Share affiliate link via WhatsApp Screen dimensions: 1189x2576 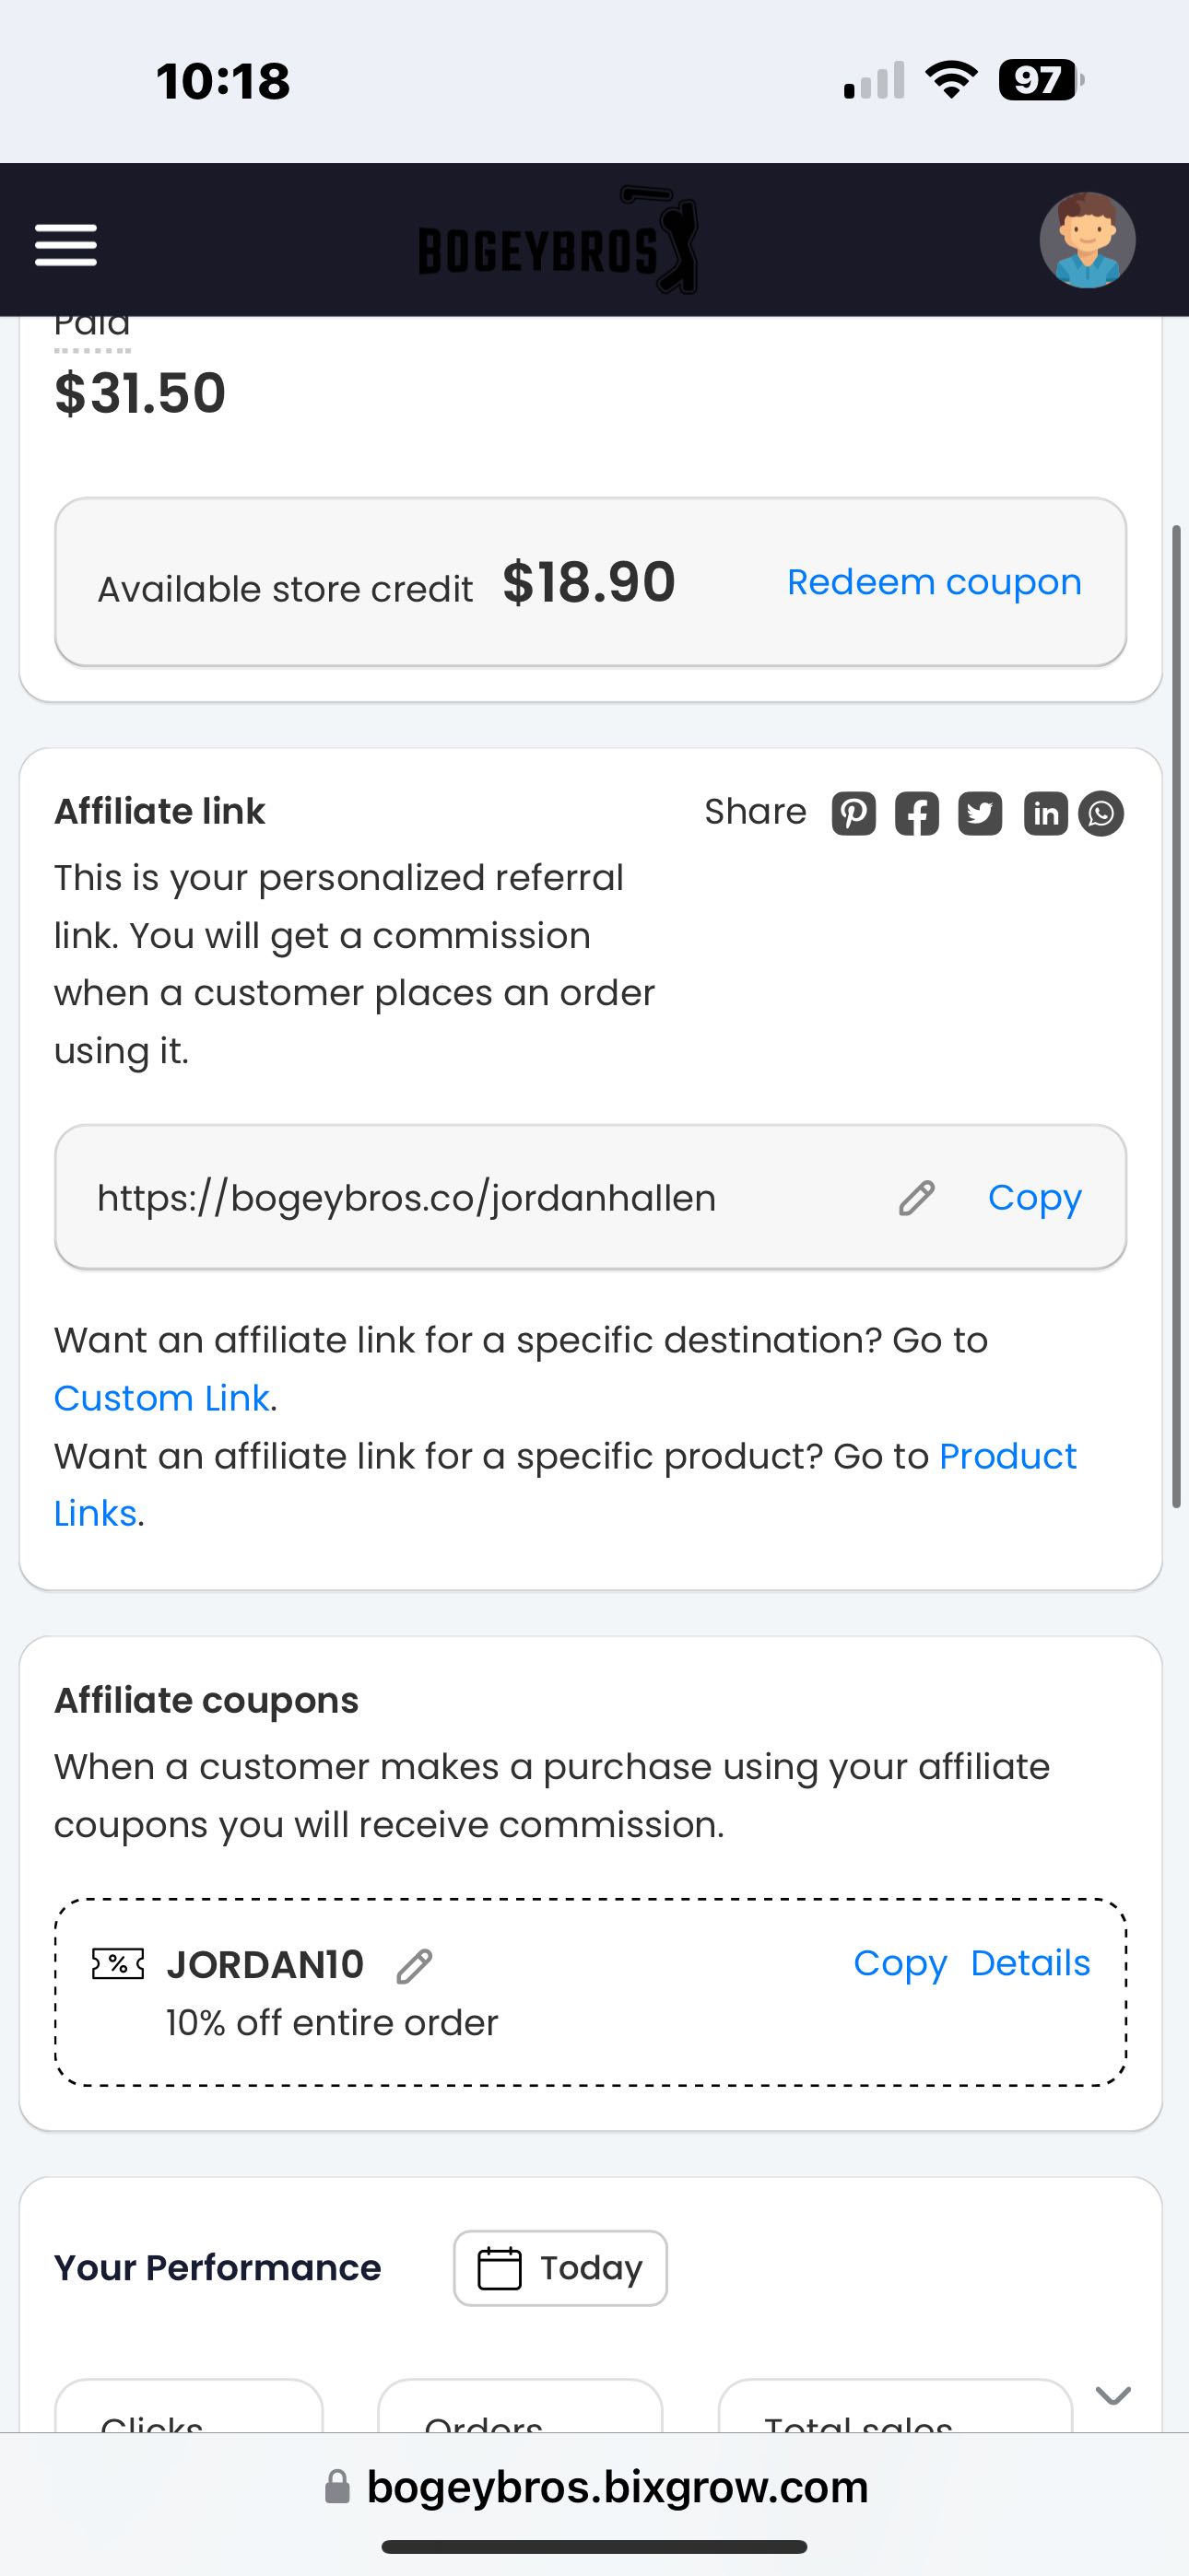click(x=1101, y=813)
